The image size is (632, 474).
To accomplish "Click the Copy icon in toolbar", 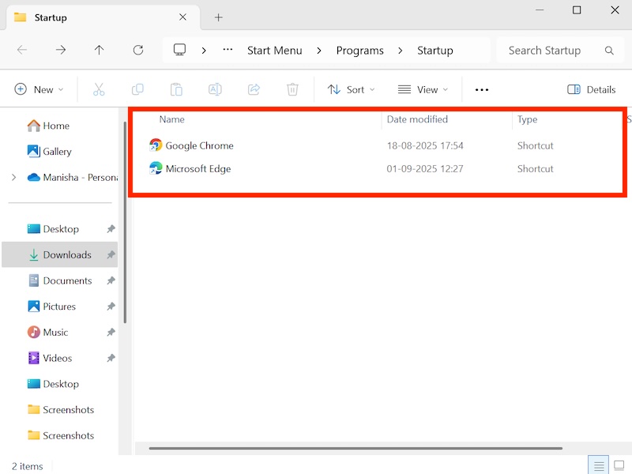I will point(137,90).
